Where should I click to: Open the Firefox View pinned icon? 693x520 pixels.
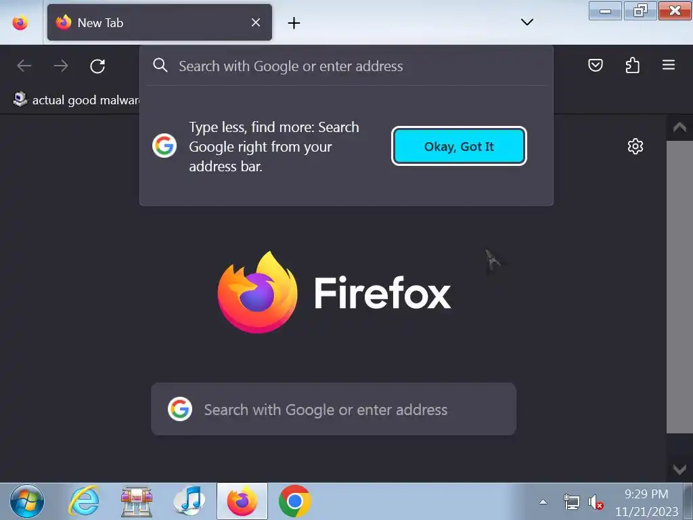point(20,22)
